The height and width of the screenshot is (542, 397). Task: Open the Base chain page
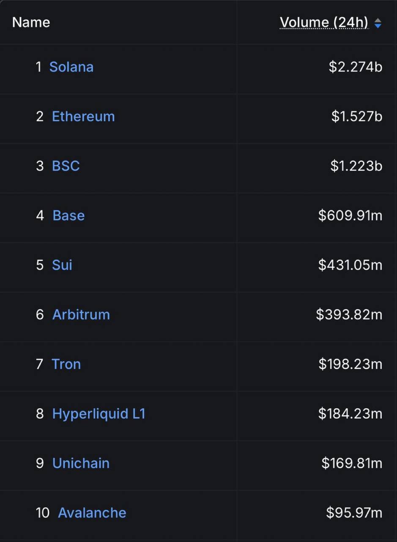68,216
